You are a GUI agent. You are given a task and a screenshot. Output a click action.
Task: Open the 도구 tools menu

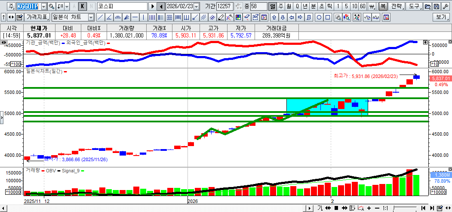414,6
